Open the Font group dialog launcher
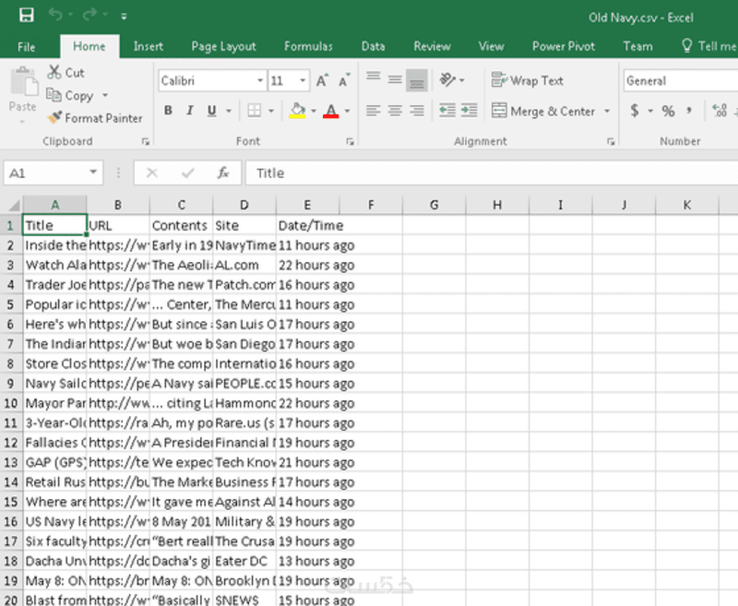738x606 pixels. (x=350, y=141)
